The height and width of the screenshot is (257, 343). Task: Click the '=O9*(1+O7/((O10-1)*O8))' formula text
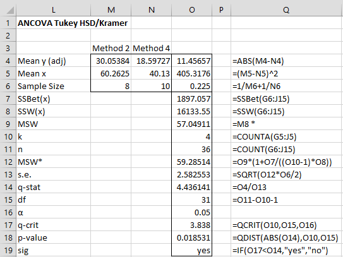point(282,162)
